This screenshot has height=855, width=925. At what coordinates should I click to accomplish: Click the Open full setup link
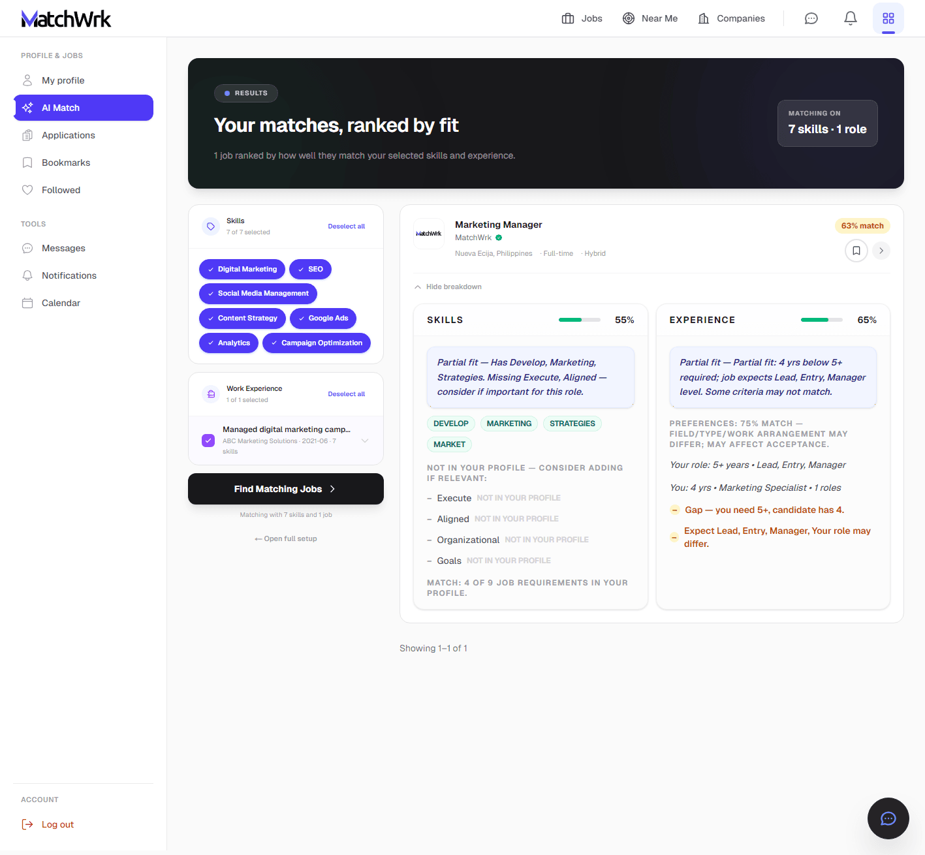click(286, 538)
